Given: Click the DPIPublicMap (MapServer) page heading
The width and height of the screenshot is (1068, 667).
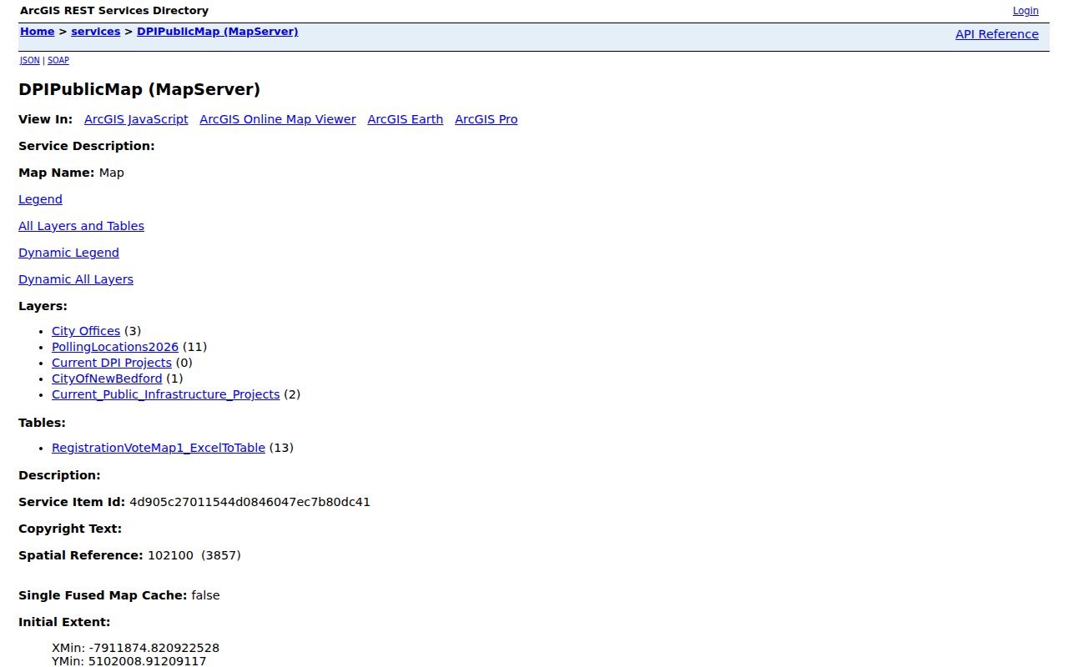Looking at the screenshot, I should pos(139,89).
